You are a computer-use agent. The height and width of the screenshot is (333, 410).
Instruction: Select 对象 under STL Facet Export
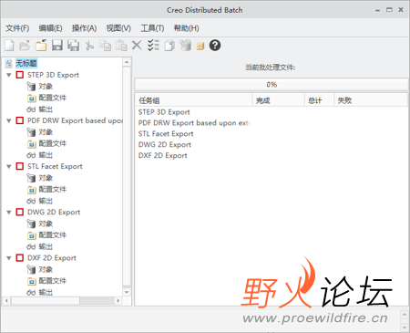pyautogui.click(x=46, y=178)
